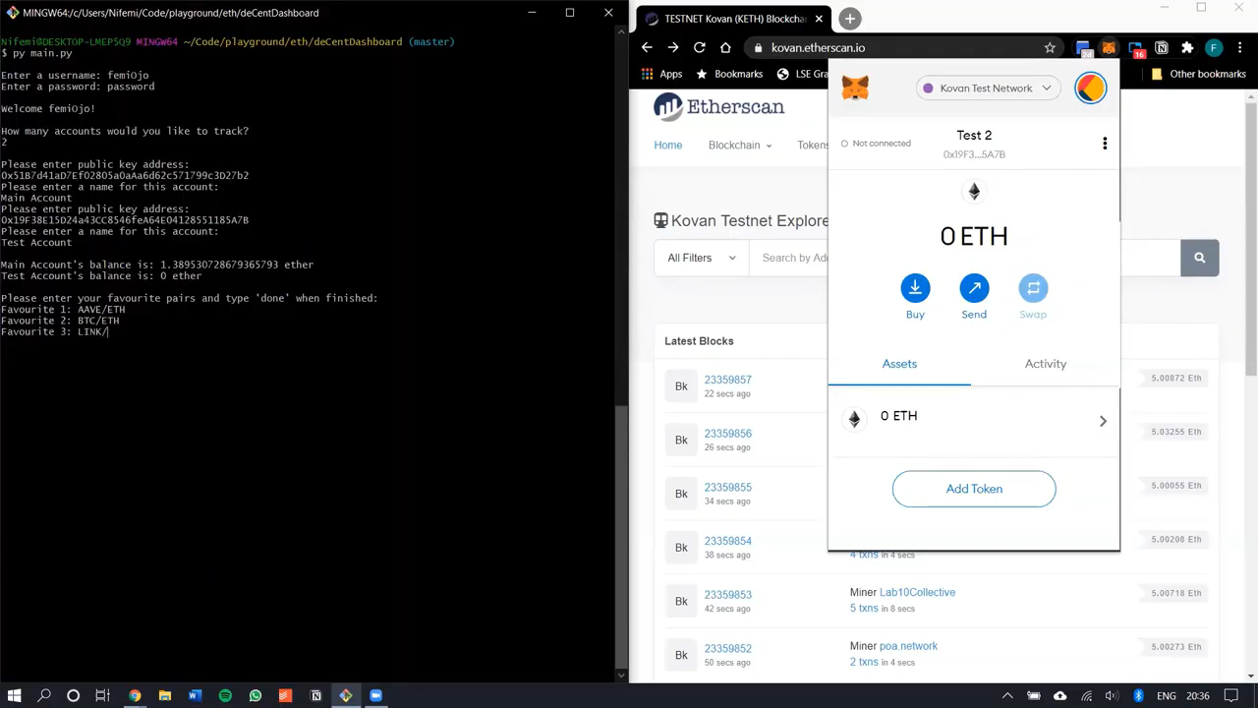Click the Add Token button
This screenshot has height=708, width=1258.
point(974,489)
